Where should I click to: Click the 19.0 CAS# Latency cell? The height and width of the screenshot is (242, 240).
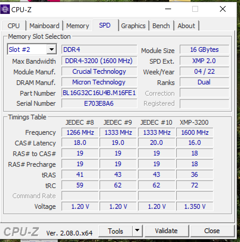point(118,142)
